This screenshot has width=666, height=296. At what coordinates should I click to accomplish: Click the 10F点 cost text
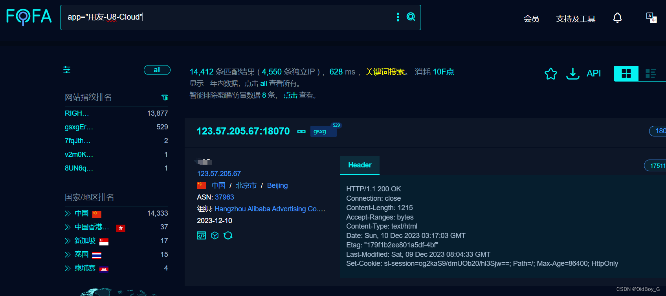point(444,72)
